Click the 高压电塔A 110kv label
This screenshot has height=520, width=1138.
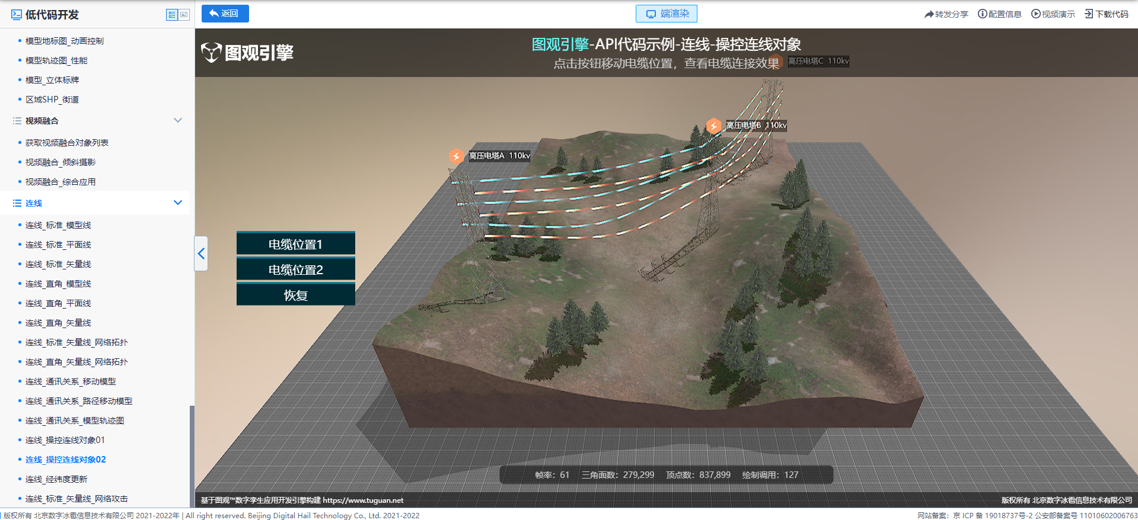499,156
